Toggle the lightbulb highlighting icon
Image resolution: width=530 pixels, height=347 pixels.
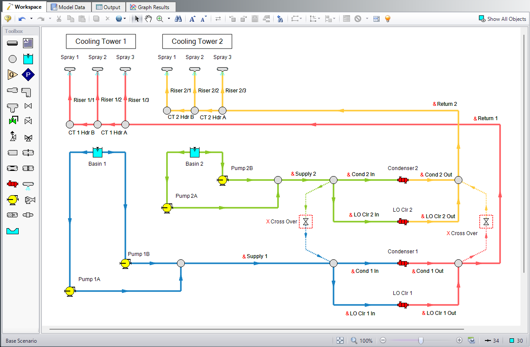[387, 19]
